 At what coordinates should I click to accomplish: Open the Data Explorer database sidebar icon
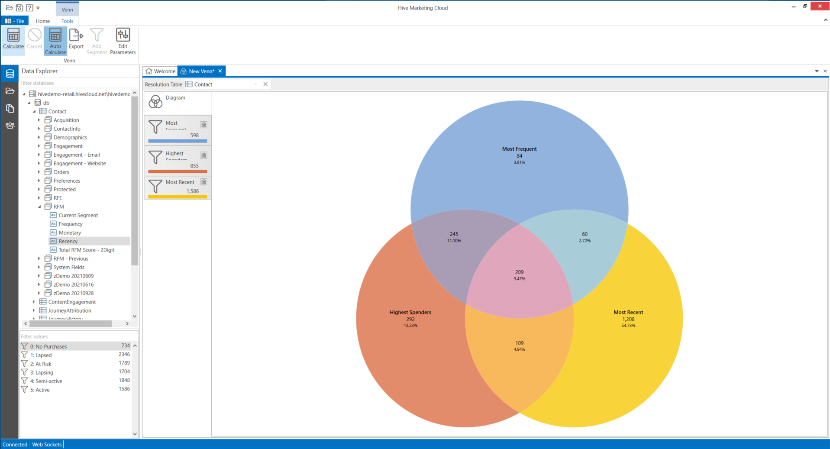tap(10, 74)
